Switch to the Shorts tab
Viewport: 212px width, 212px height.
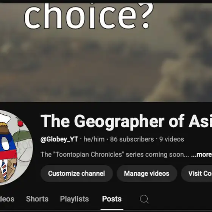(x=37, y=199)
